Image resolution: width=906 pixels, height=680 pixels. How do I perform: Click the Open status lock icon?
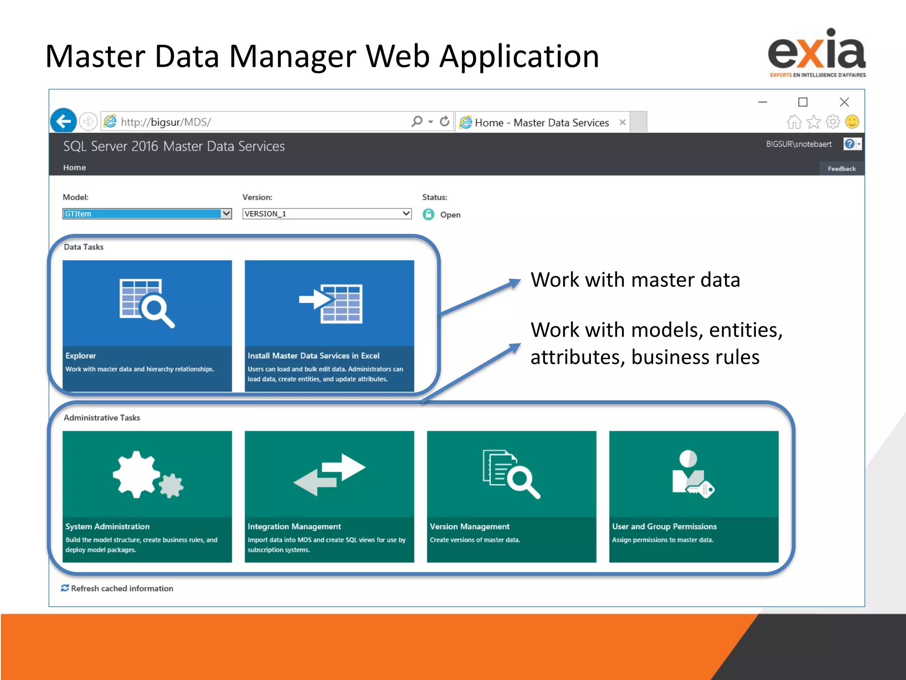coord(428,214)
